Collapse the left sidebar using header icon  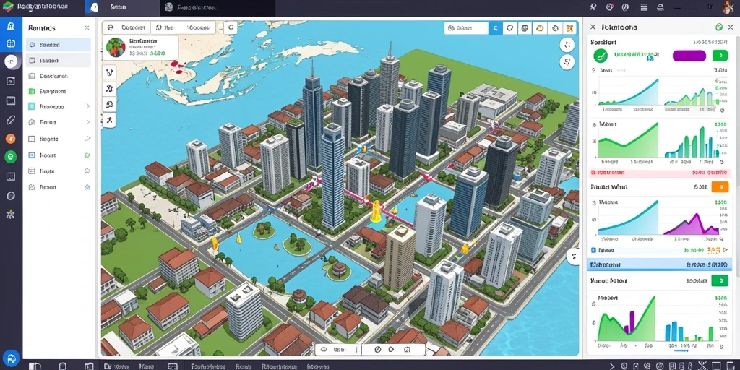[87, 28]
